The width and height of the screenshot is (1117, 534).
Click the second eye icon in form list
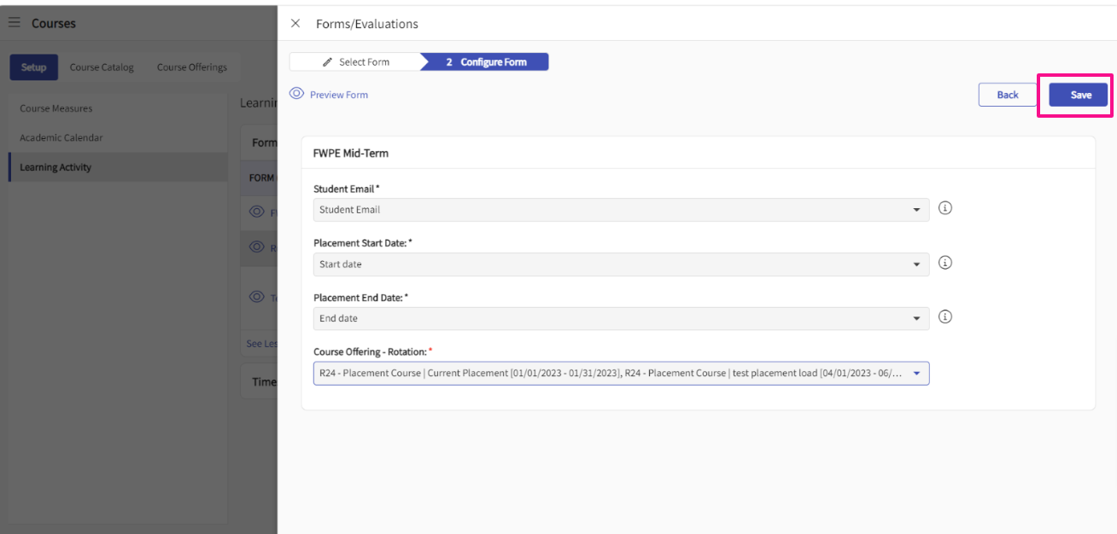(x=256, y=247)
